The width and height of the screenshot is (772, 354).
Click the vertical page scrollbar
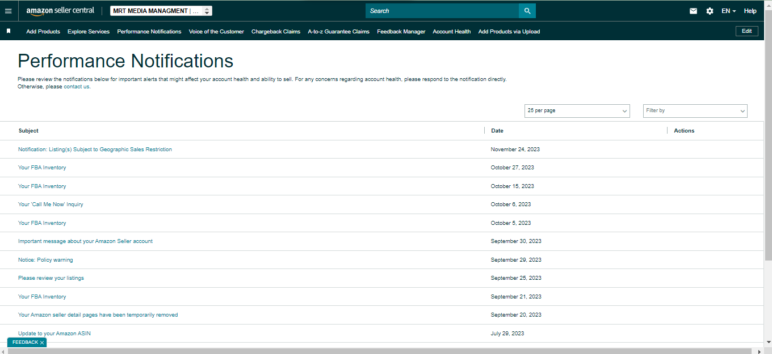[x=768, y=136]
